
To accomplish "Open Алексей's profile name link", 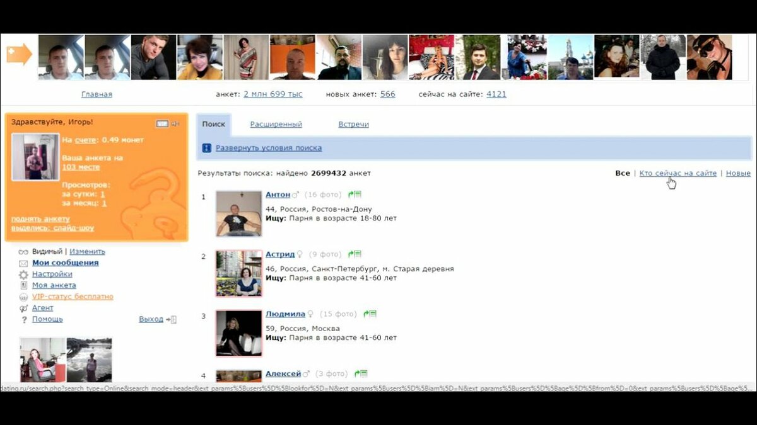I will click(283, 373).
